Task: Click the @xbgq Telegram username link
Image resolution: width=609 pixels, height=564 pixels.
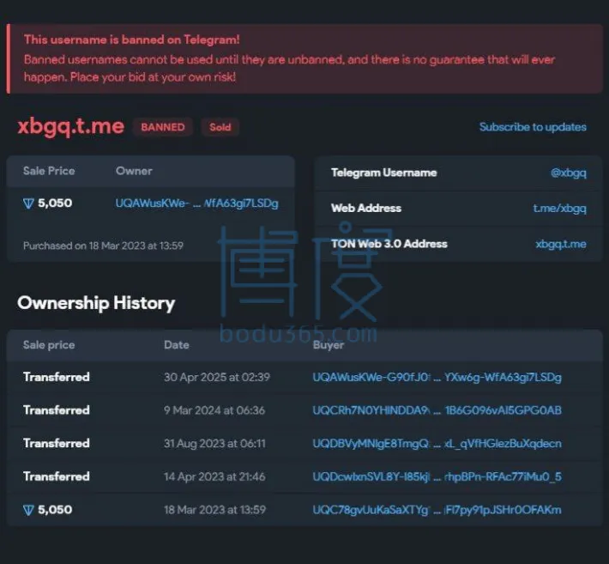Action: click(x=568, y=173)
